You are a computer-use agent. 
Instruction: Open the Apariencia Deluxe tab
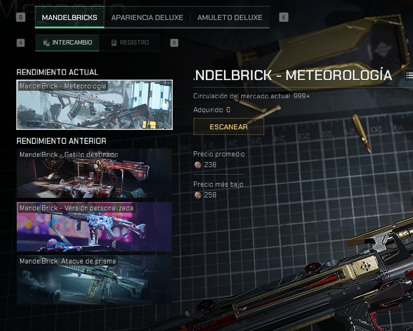tap(147, 17)
